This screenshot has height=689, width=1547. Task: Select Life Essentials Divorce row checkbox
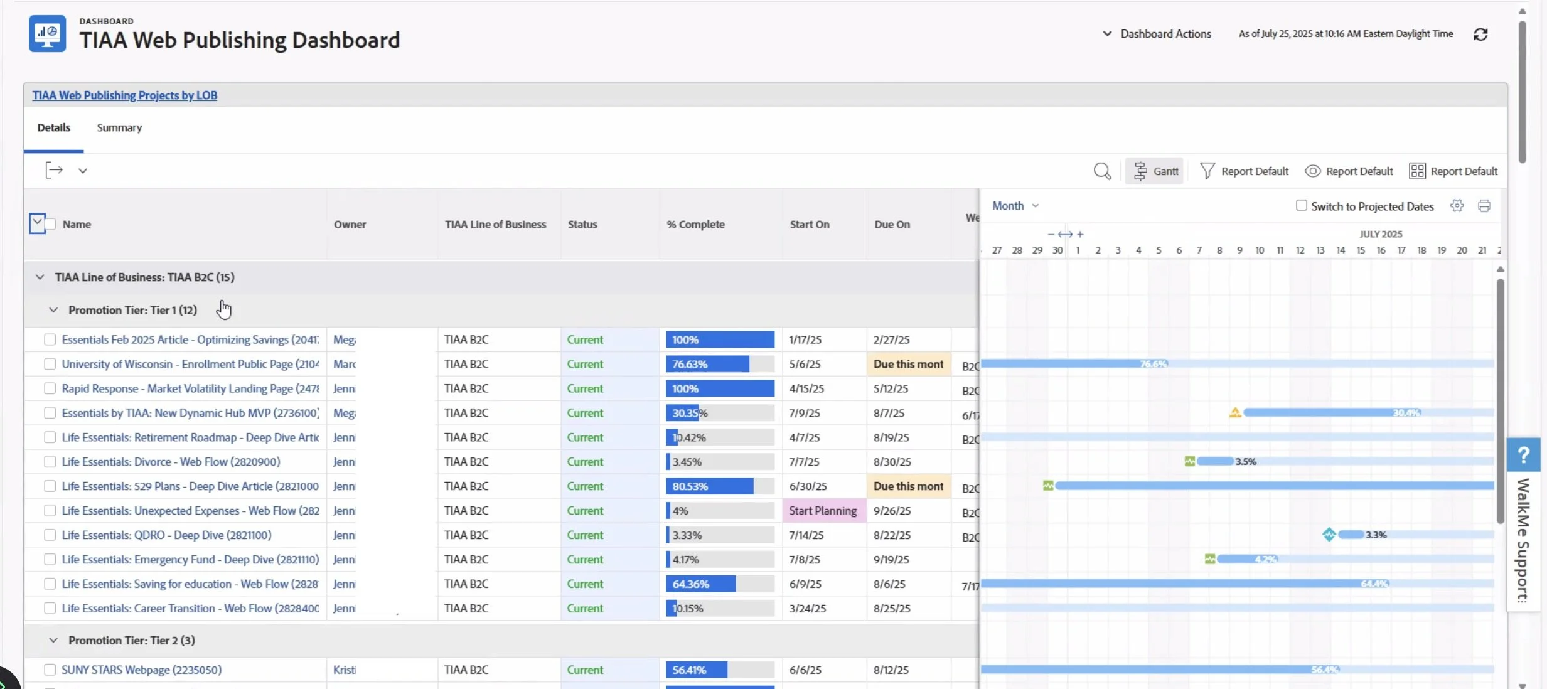pos(50,462)
